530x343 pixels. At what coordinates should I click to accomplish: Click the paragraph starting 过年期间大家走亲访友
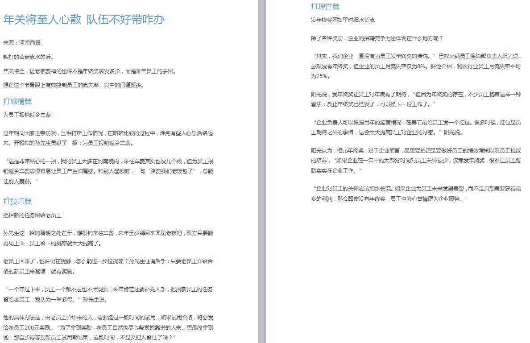(x=108, y=138)
